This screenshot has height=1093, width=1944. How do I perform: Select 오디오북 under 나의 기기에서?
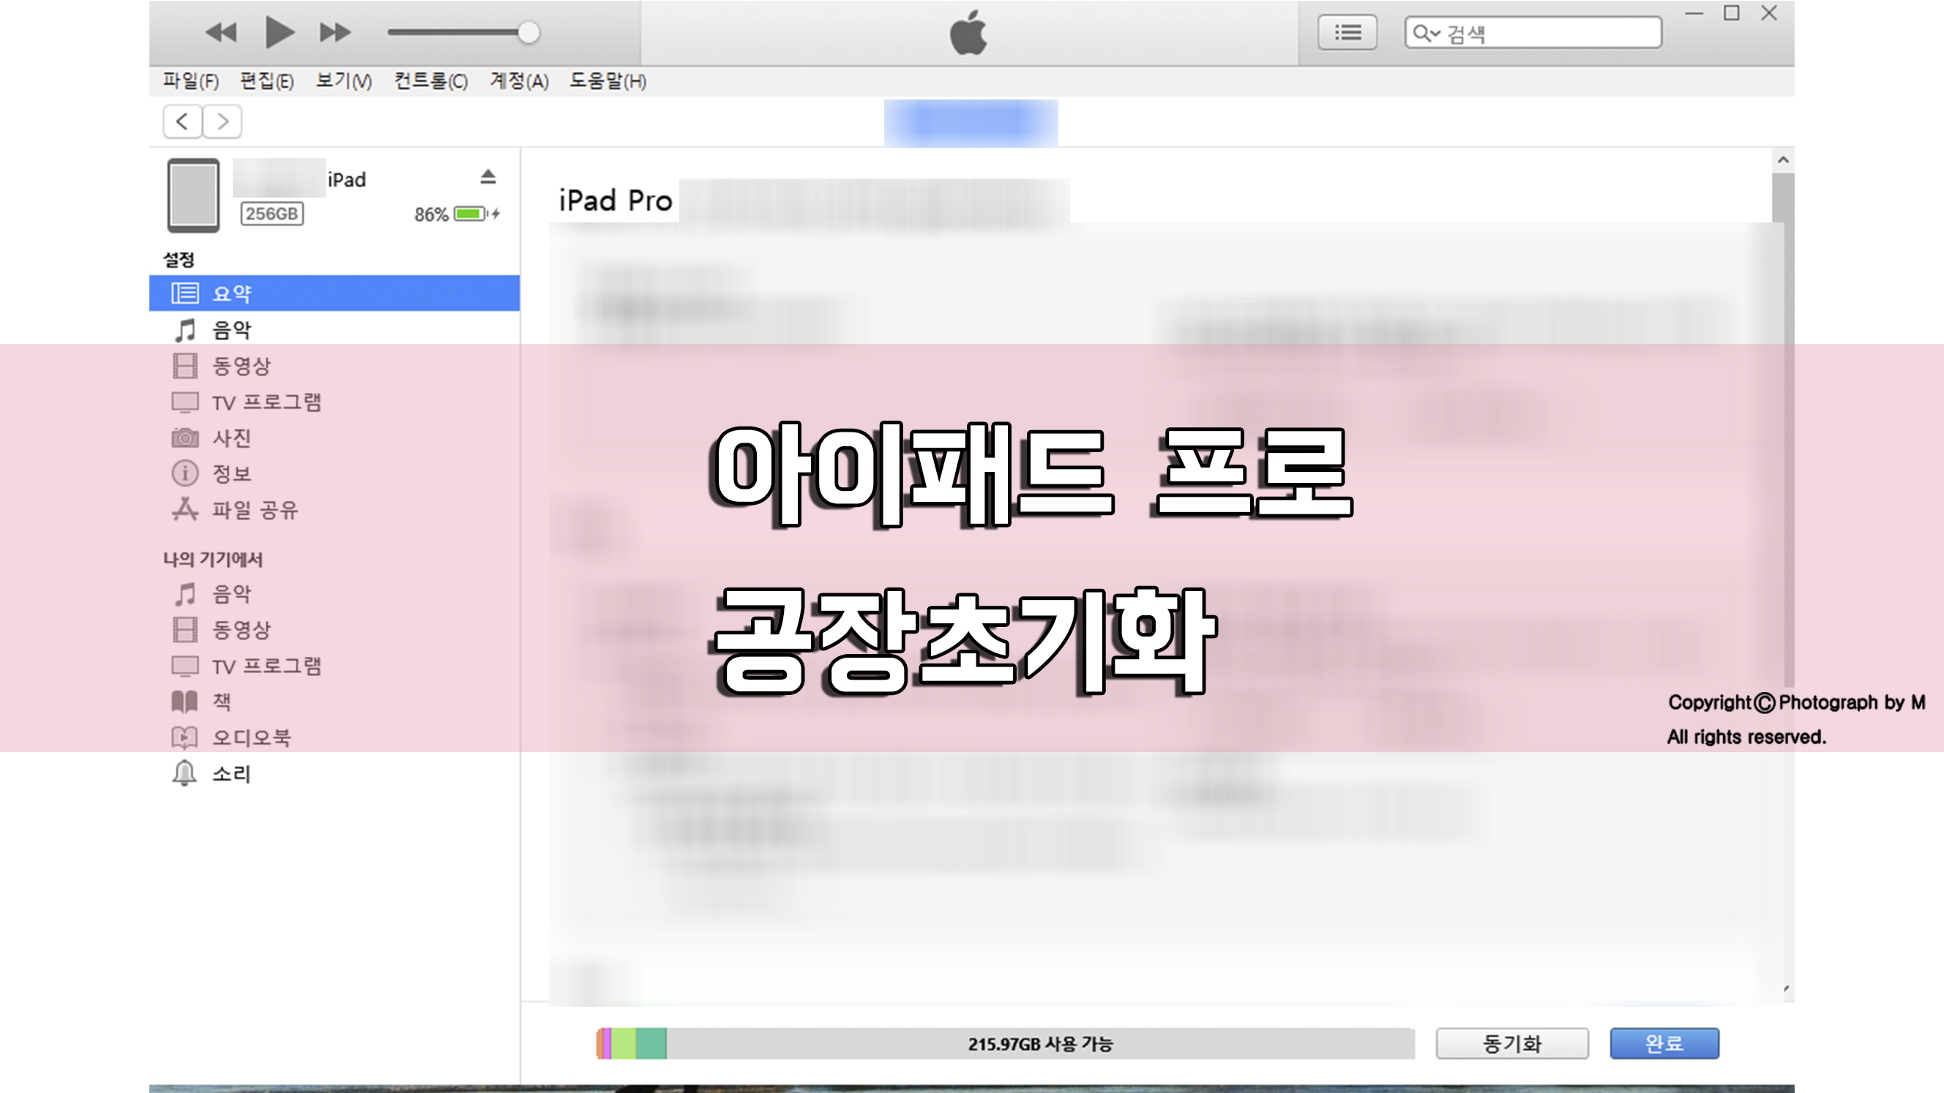pyautogui.click(x=251, y=737)
